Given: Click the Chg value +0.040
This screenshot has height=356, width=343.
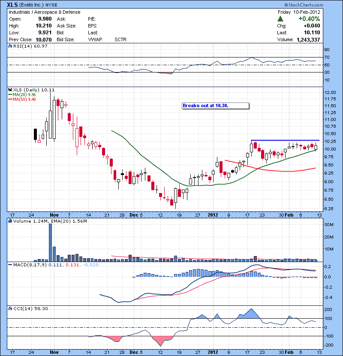Looking at the screenshot, I should coord(312,26).
